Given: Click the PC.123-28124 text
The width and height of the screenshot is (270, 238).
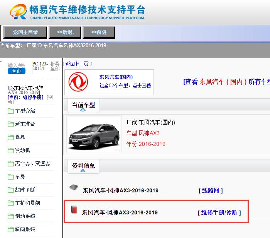Looking at the screenshot, I should [x=40, y=66].
